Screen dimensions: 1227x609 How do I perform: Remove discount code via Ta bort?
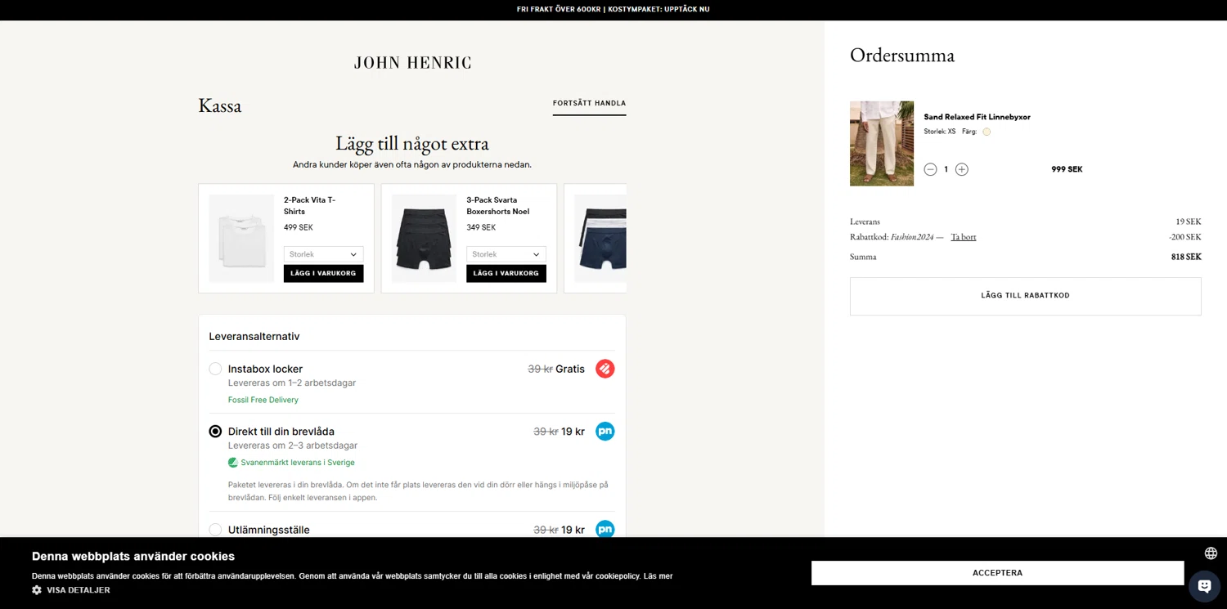point(964,237)
